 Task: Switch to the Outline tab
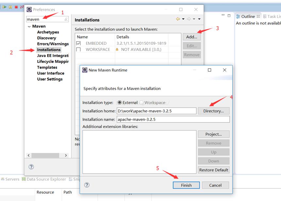pos(248,16)
